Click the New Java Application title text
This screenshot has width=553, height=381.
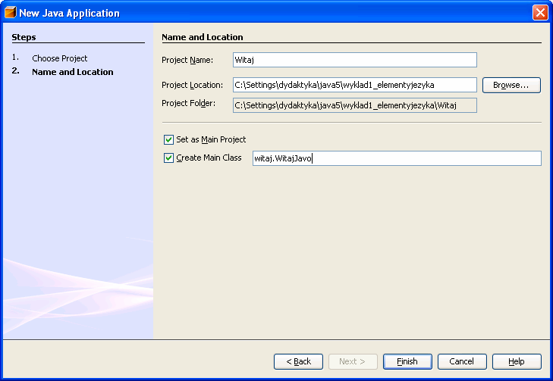(70, 13)
